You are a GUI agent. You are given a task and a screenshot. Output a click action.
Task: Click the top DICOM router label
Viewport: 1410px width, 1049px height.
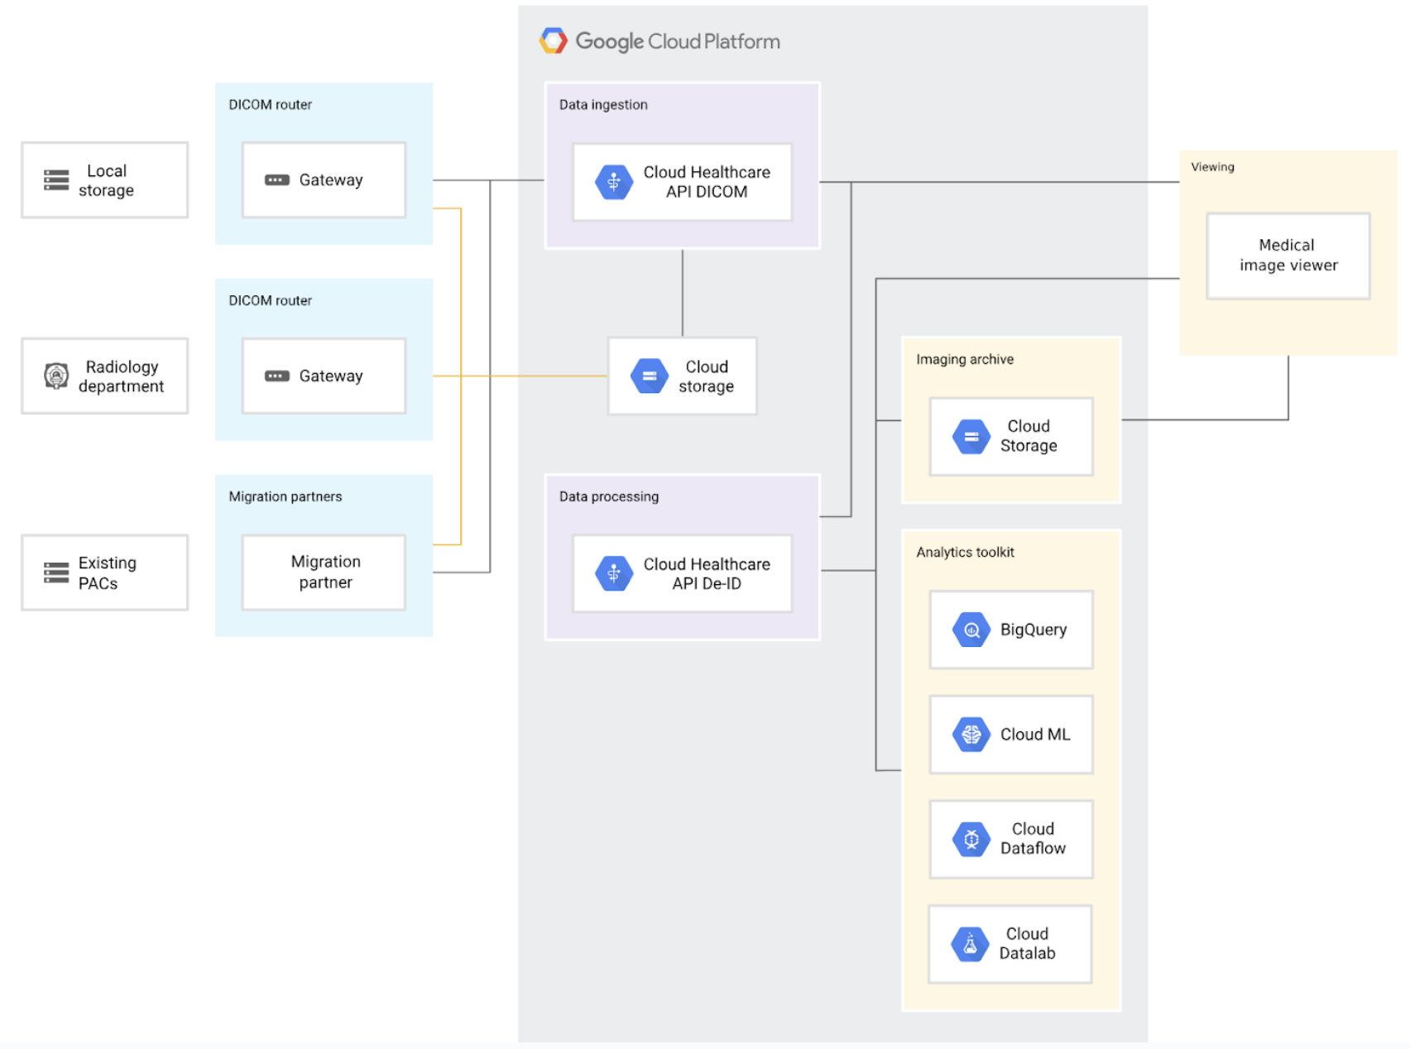[x=271, y=104]
